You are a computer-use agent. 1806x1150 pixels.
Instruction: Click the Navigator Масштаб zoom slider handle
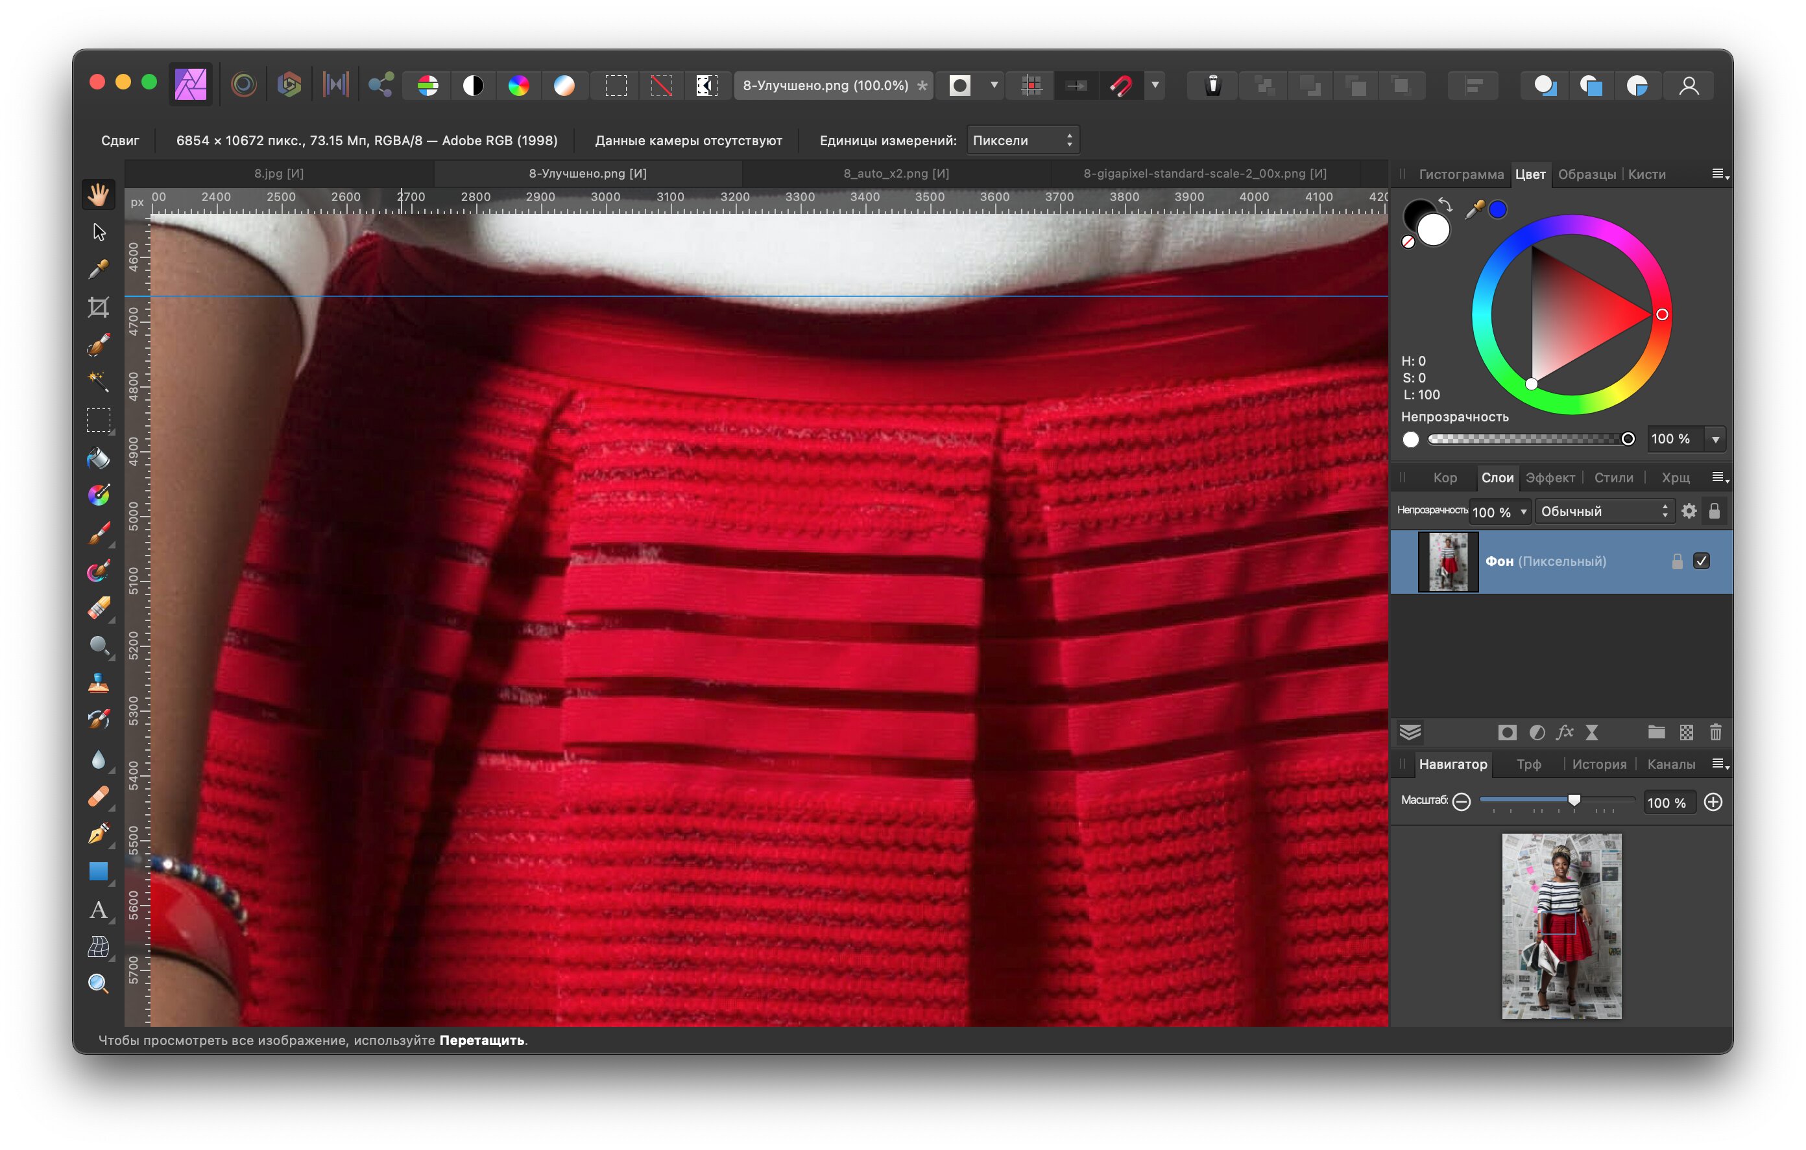pos(1574,801)
